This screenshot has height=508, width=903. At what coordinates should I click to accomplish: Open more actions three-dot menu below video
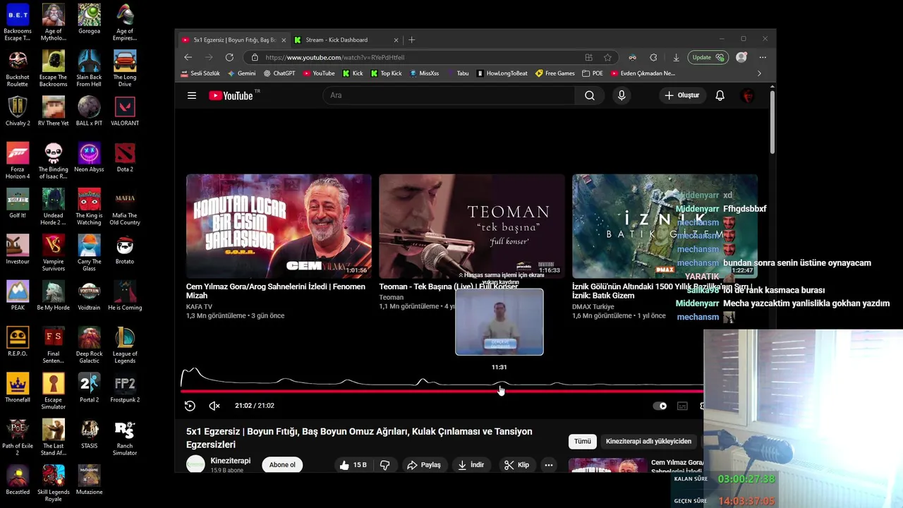tap(549, 465)
